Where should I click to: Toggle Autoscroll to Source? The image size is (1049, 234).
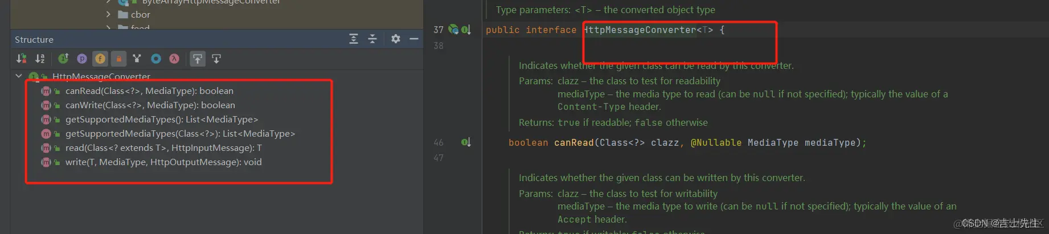(197, 59)
